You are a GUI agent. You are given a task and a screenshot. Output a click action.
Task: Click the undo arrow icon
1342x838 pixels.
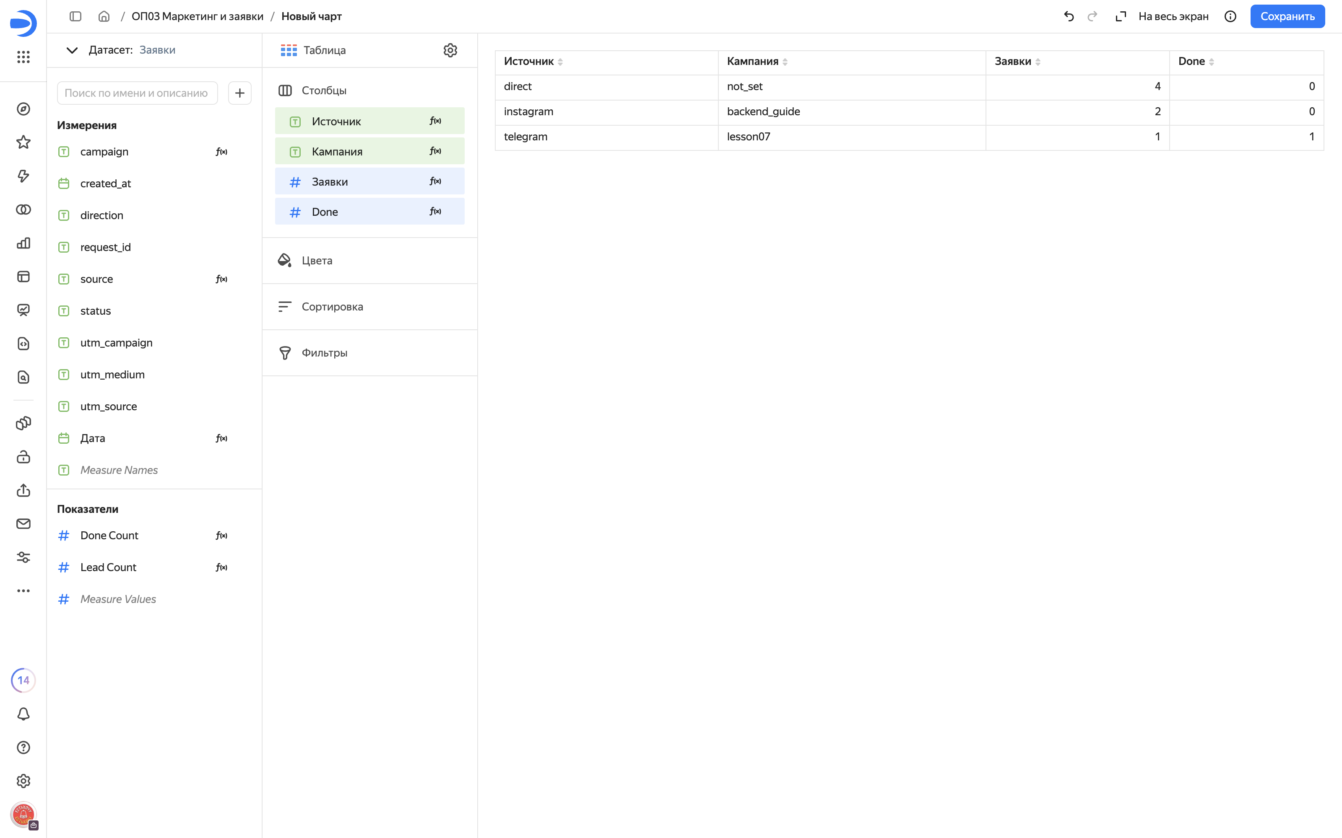pos(1069,17)
